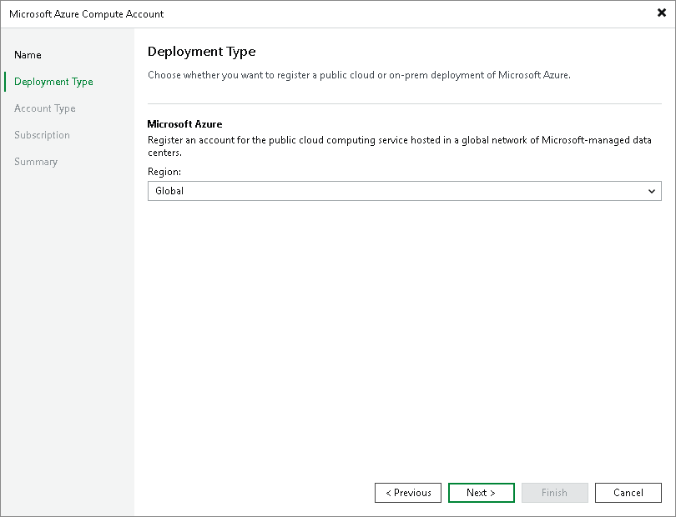Open the Subscription step
The image size is (676, 517).
42,135
